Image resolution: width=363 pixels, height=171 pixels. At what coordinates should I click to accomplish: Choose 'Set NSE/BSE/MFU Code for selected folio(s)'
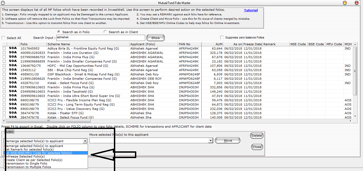[46, 153]
